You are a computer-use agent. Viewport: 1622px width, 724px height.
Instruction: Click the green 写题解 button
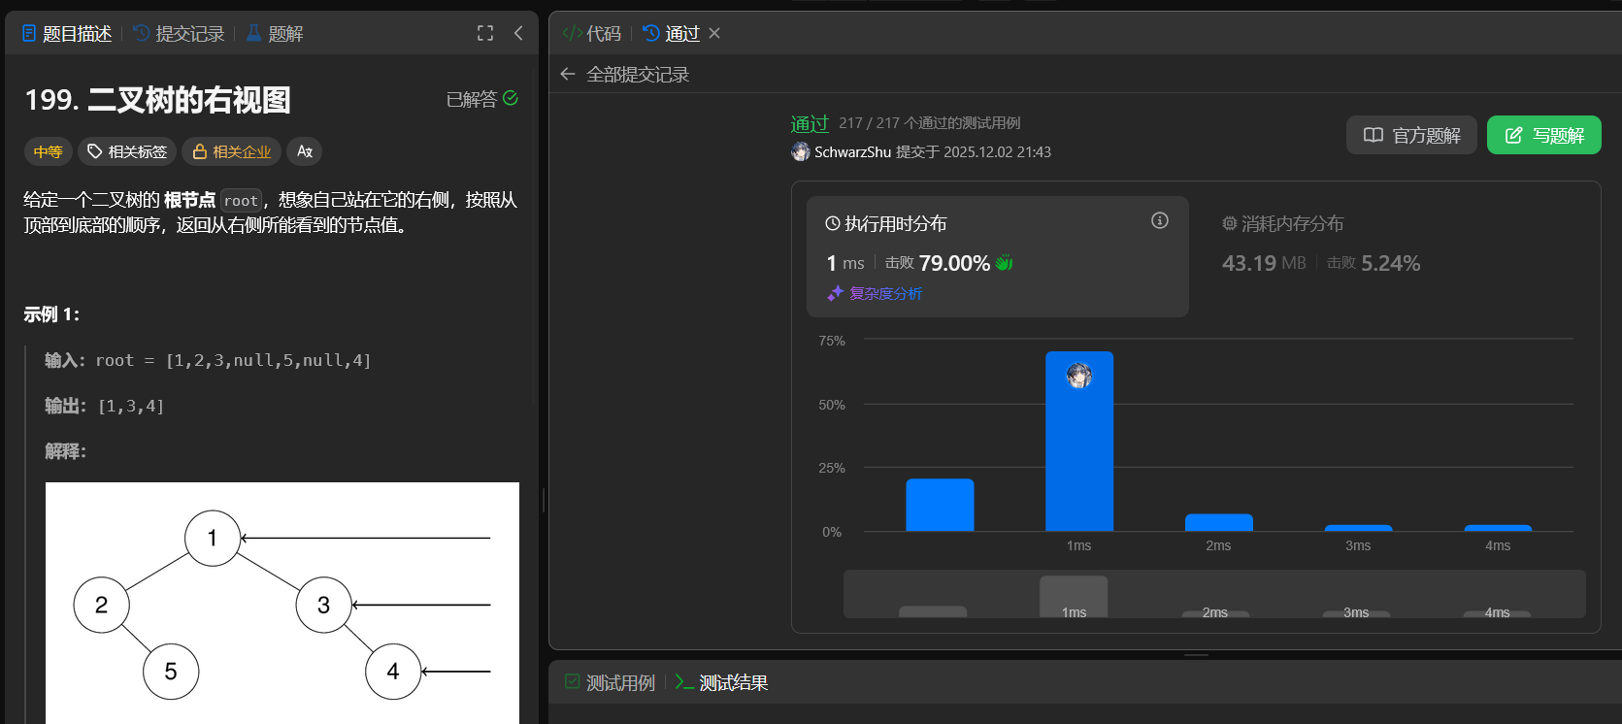(x=1543, y=135)
